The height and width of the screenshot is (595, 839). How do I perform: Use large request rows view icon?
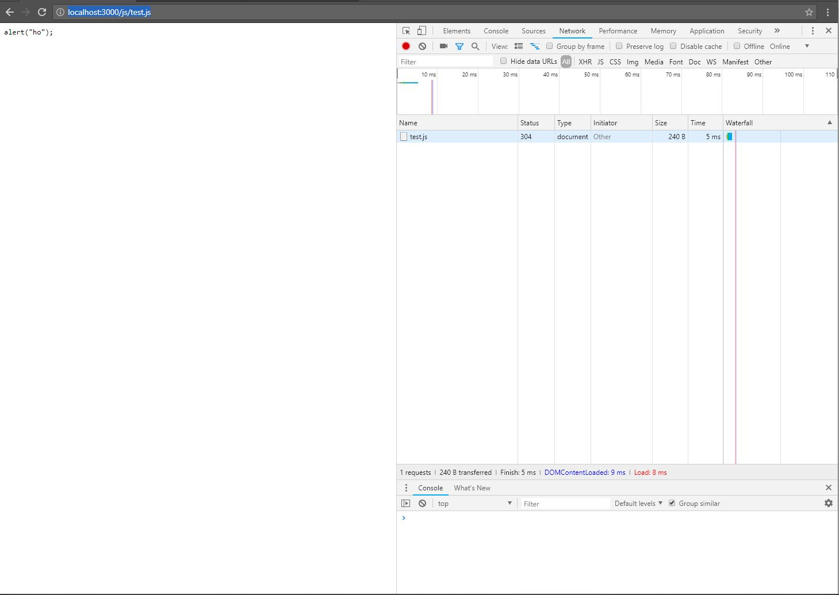point(519,46)
